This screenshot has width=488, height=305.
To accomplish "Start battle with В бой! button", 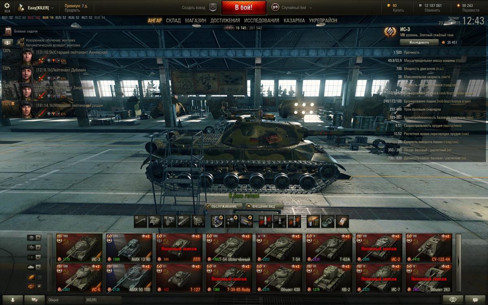I will 244,8.
